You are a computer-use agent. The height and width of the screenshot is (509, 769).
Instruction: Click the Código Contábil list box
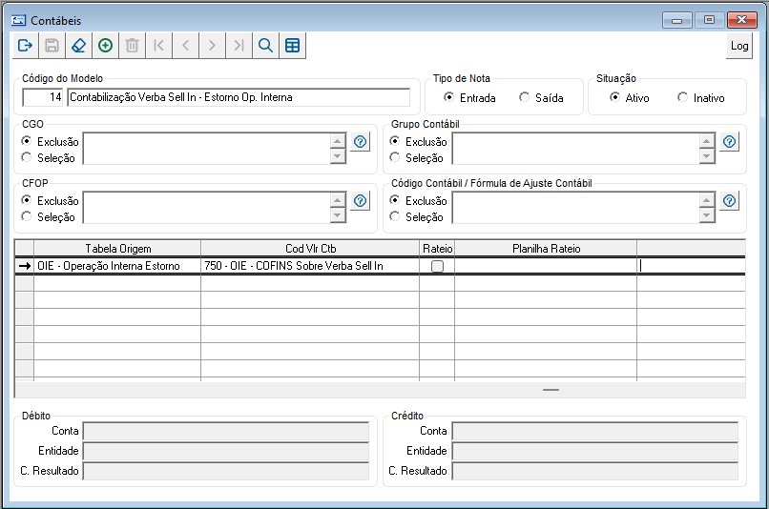575,207
